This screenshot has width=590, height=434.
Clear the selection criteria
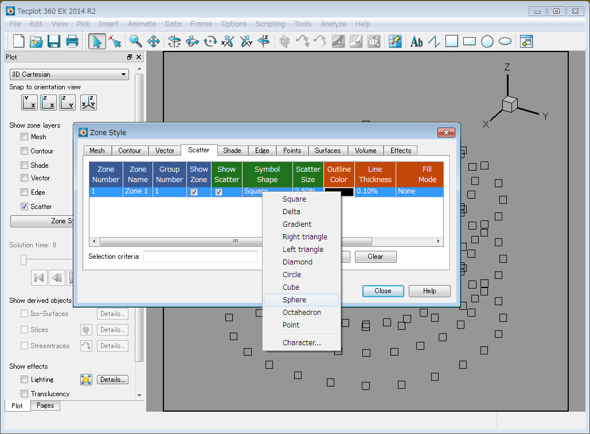click(x=375, y=257)
